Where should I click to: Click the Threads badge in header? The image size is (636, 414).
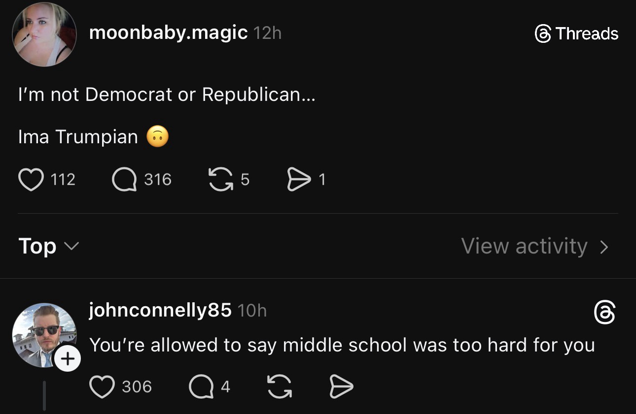[x=576, y=33]
